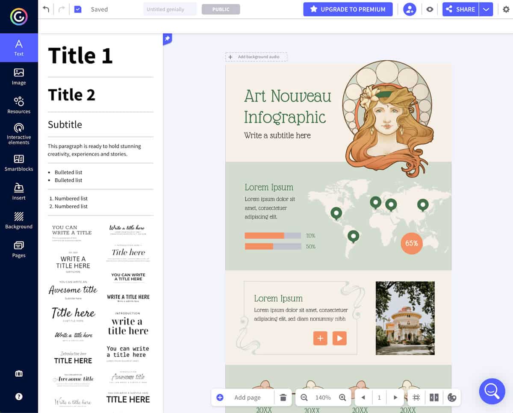513x413 pixels.
Task: Toggle the PUBLIC visibility button
Action: [221, 9]
